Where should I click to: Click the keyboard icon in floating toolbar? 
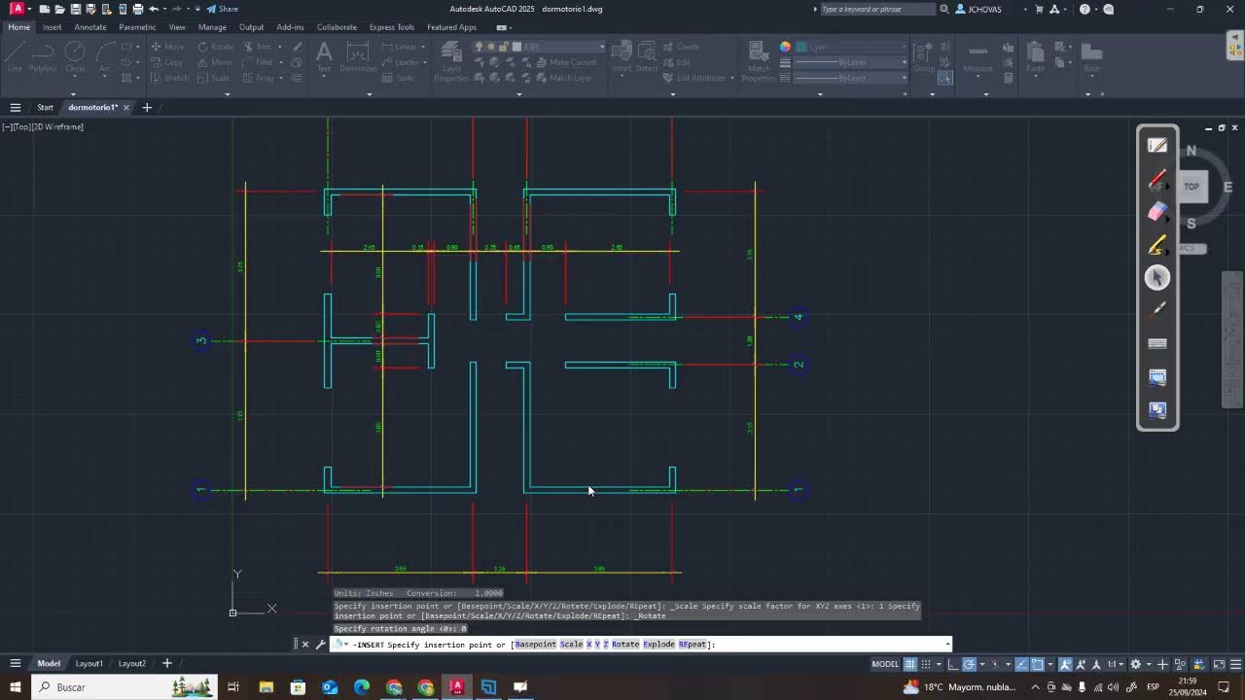(1157, 343)
